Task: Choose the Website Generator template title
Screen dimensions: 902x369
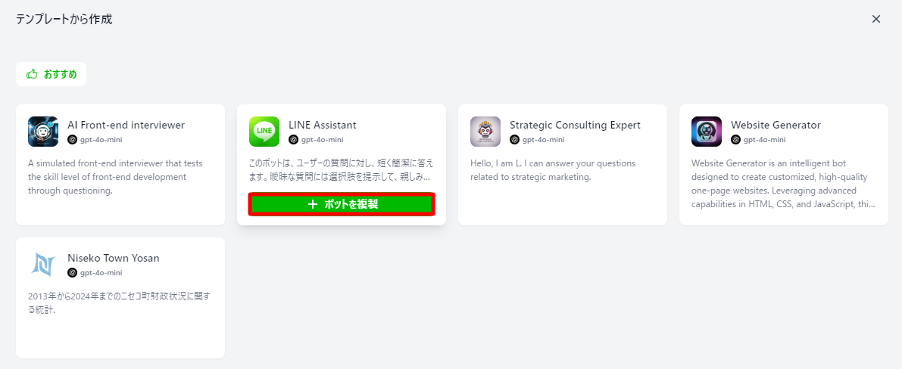Action: (776, 125)
